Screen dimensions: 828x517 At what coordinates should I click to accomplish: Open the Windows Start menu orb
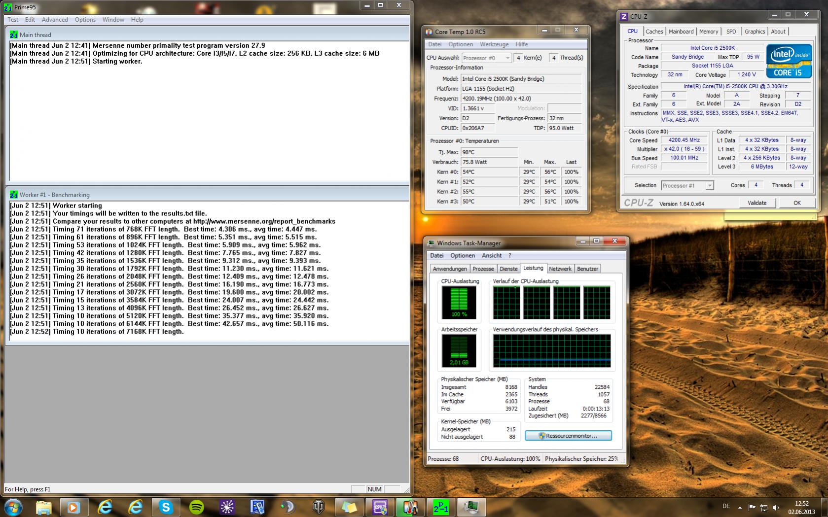click(x=13, y=507)
